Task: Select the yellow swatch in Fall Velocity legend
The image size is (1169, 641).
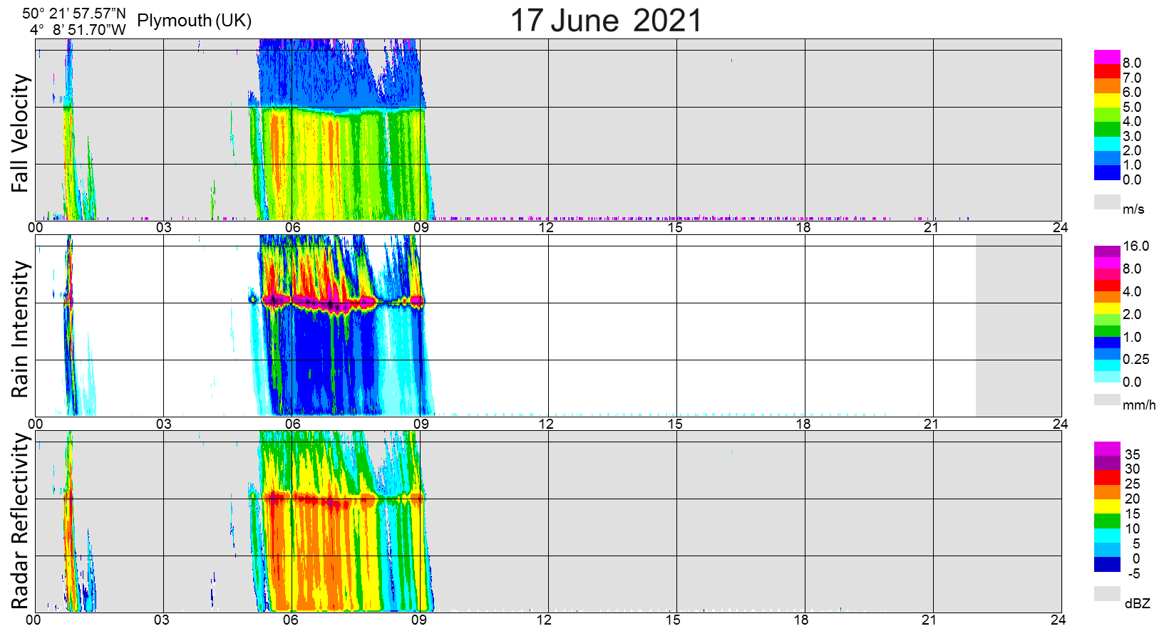Action: pyautogui.click(x=1107, y=100)
